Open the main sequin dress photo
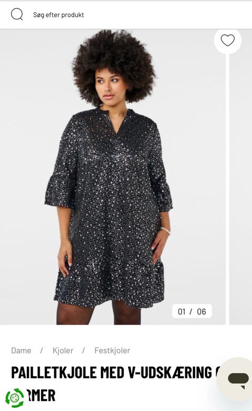 tap(113, 177)
